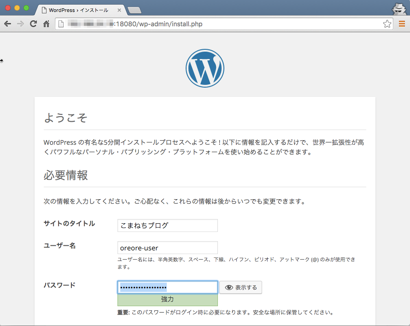Open a new browser tab
This screenshot has width=410, height=326.
(135, 10)
